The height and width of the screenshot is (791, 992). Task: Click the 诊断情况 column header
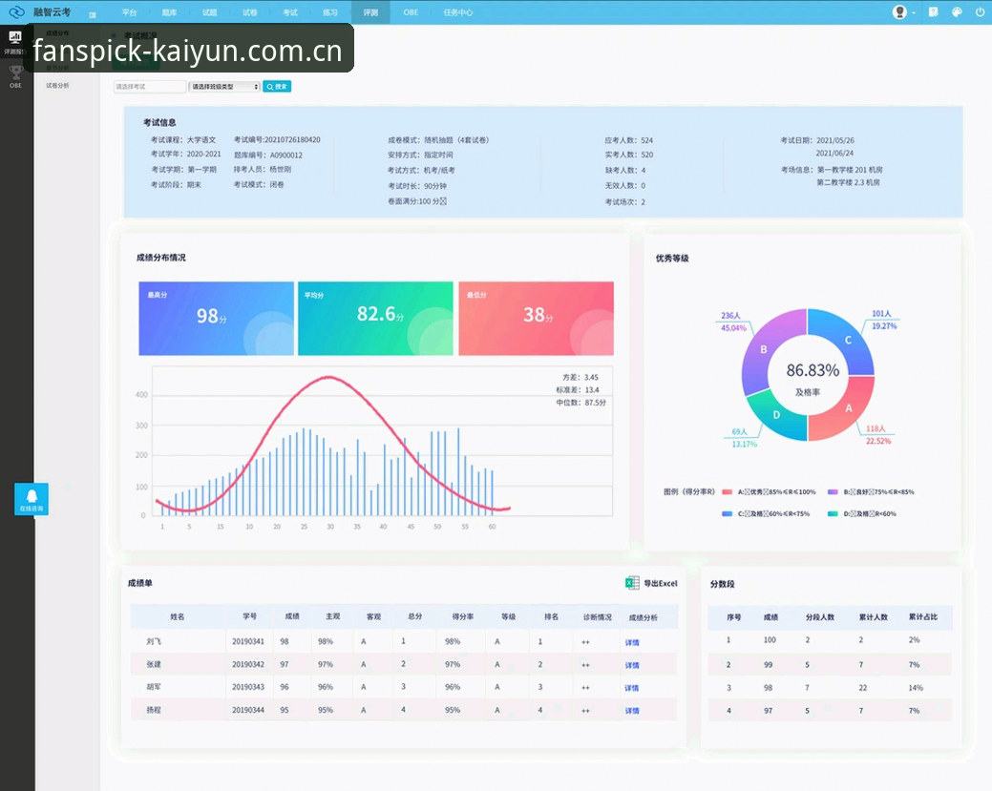pos(598,617)
